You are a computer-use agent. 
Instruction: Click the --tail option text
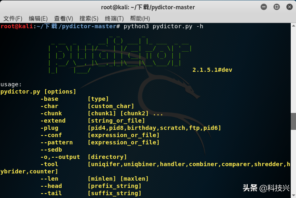click(x=51, y=193)
